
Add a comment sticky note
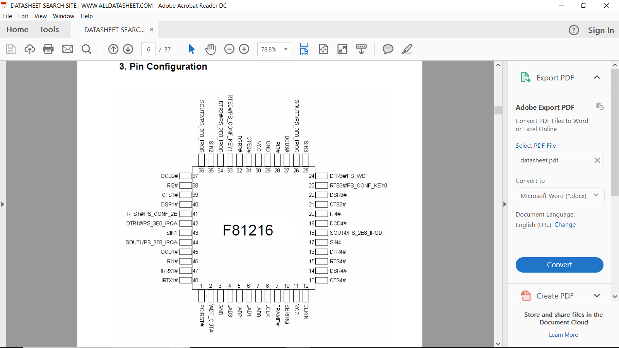click(388, 49)
